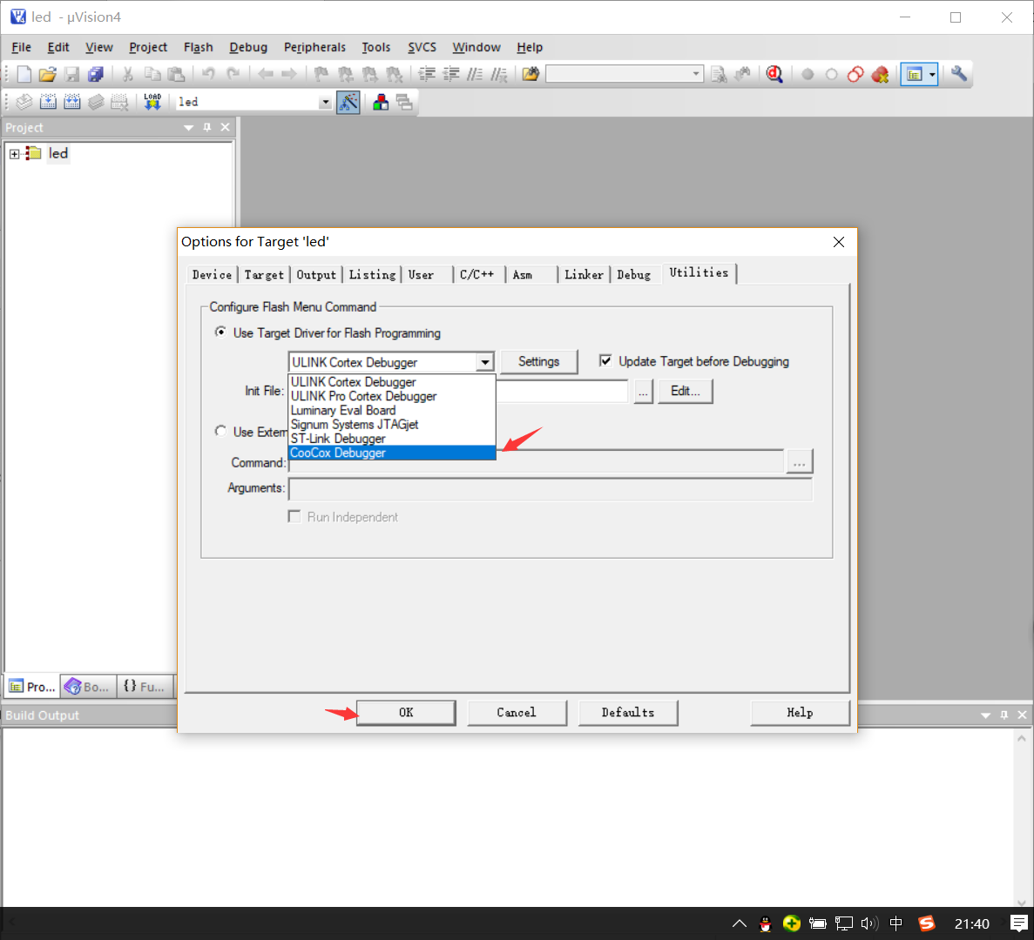
Task: Open the Manage Components colored blocks icon
Action: 381,102
